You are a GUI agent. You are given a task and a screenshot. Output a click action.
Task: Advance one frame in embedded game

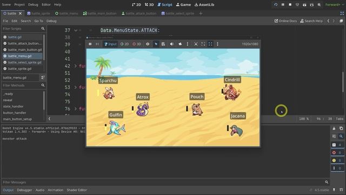[x=97, y=44]
